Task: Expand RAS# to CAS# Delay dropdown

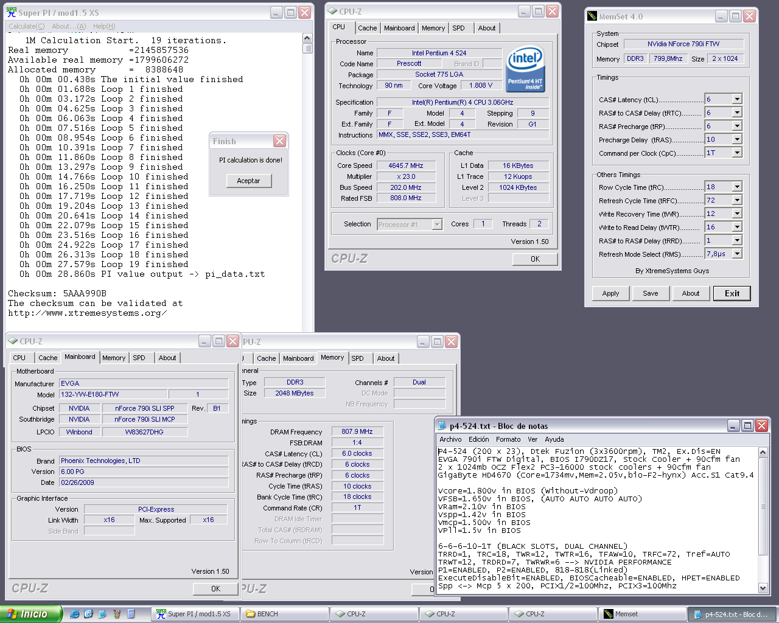Action: [737, 113]
